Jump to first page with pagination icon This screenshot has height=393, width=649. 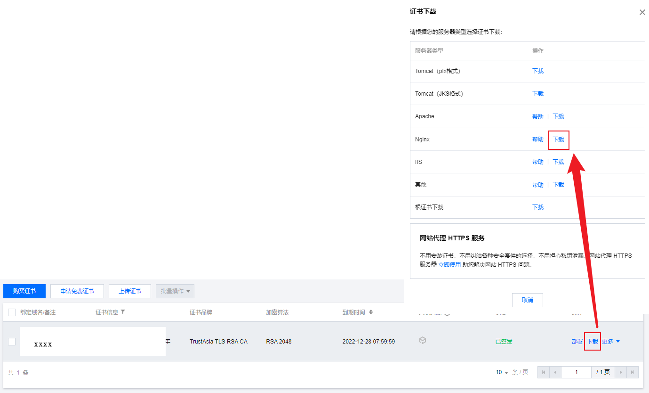pyautogui.click(x=544, y=372)
